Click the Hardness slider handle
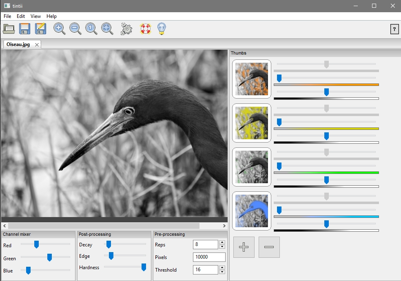401x281 pixels. click(x=144, y=267)
